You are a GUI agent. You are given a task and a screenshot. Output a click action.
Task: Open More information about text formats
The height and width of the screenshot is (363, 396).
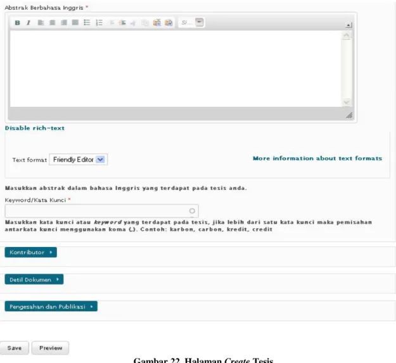317,158
